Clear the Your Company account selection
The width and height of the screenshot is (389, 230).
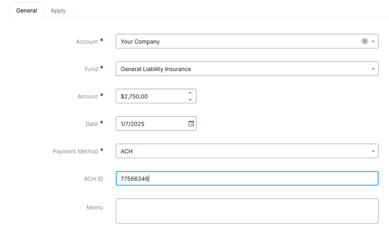[364, 41]
